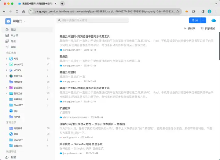
Task: Open the more options beside 添加 button
Action: pos(203,20)
